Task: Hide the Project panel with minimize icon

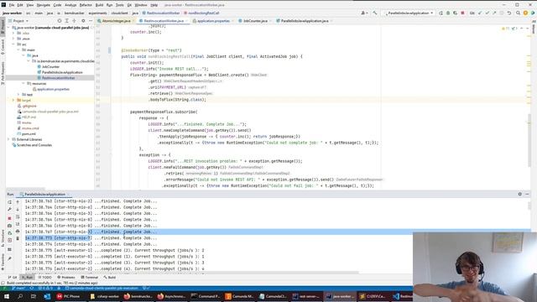Action: point(91,21)
